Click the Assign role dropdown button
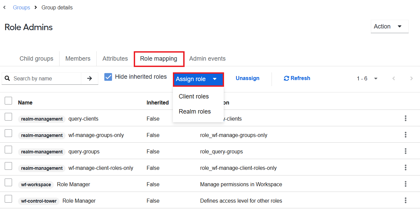 tap(198, 79)
